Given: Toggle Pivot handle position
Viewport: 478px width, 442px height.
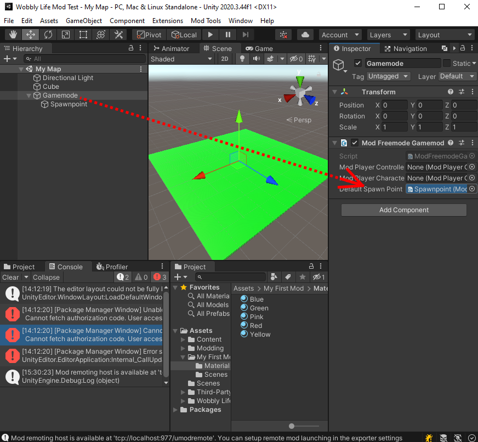Looking at the screenshot, I should [149, 35].
